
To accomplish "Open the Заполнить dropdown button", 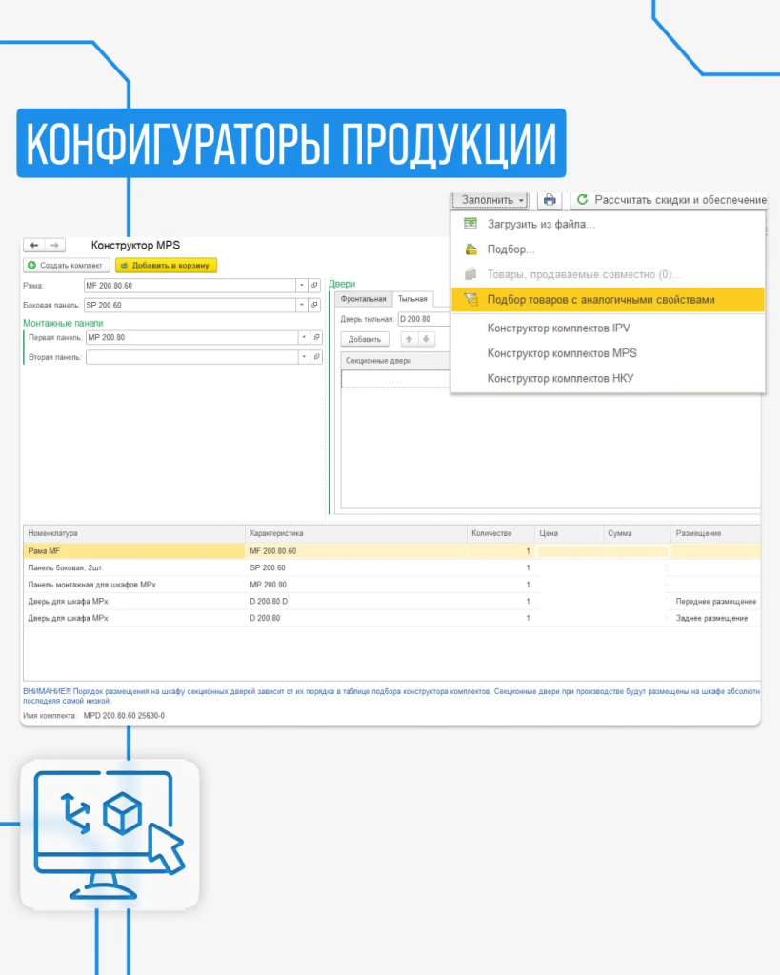I will (490, 200).
